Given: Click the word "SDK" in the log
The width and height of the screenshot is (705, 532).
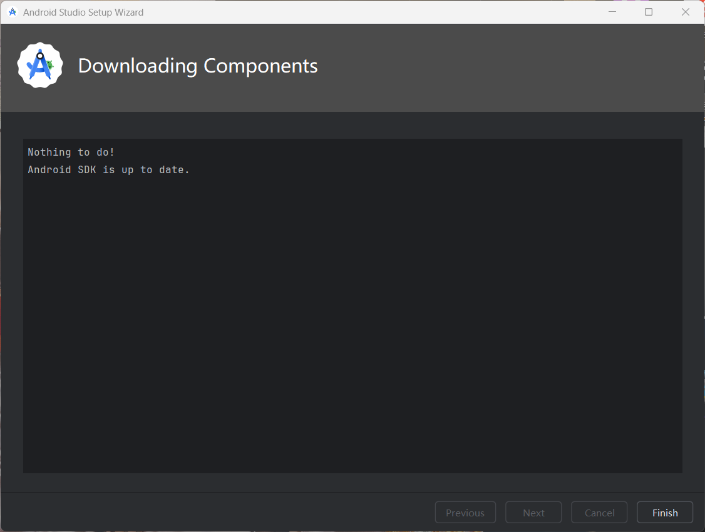Looking at the screenshot, I should pos(87,170).
